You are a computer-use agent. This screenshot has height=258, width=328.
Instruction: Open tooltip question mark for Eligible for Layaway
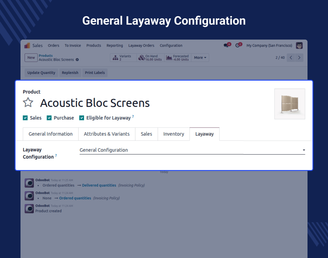[133, 116]
